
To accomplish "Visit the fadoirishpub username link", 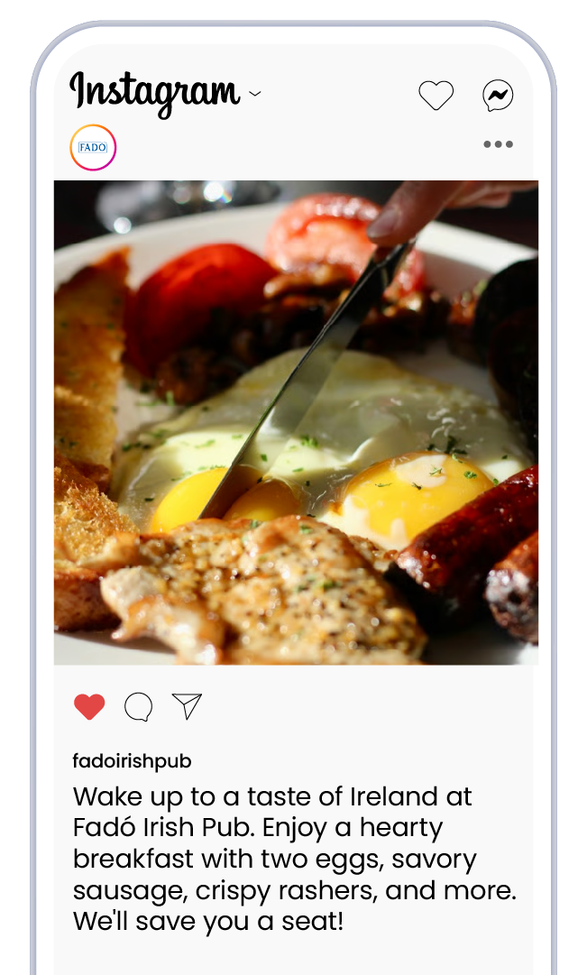I will click(x=132, y=761).
